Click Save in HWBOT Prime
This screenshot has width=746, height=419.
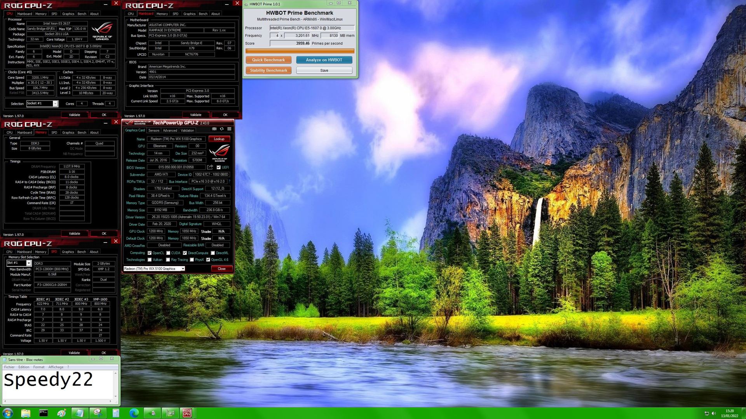click(x=324, y=70)
